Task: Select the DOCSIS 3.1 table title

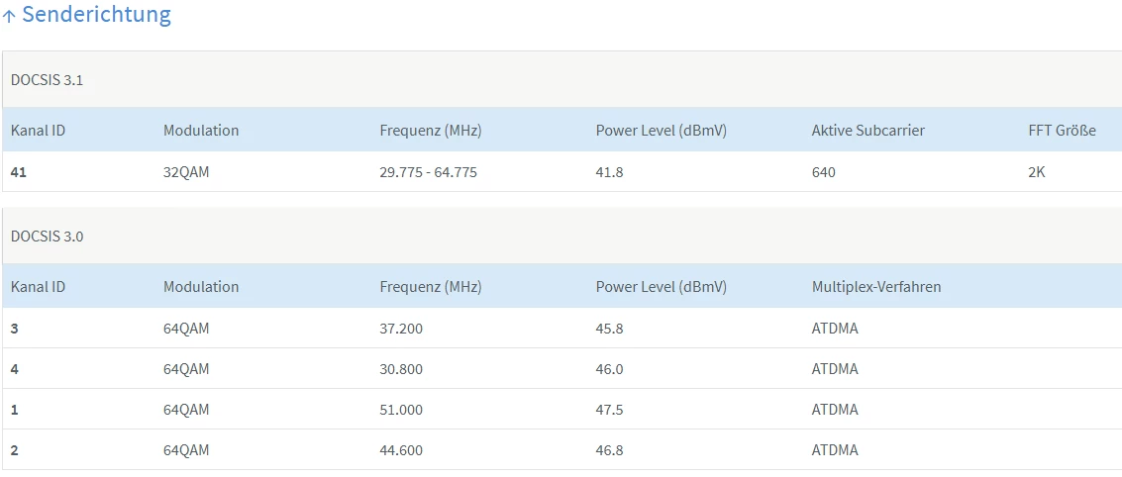Action: click(47, 80)
